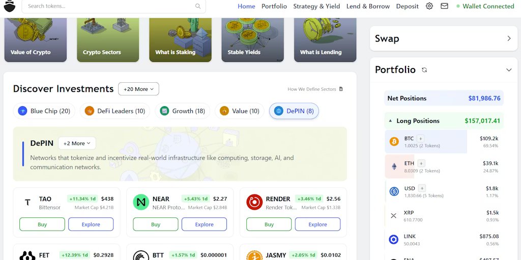
Task: Click the RENDER token logo
Action: (254, 202)
